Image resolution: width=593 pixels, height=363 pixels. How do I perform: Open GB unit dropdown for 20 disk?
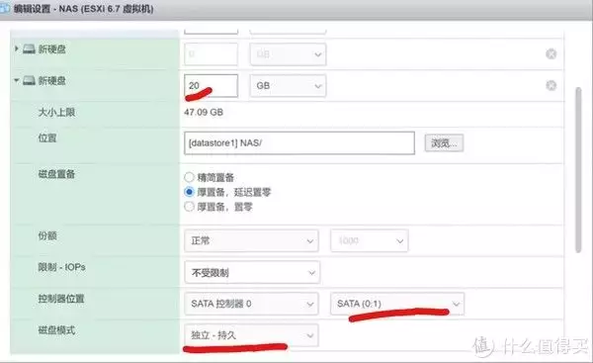(x=288, y=86)
